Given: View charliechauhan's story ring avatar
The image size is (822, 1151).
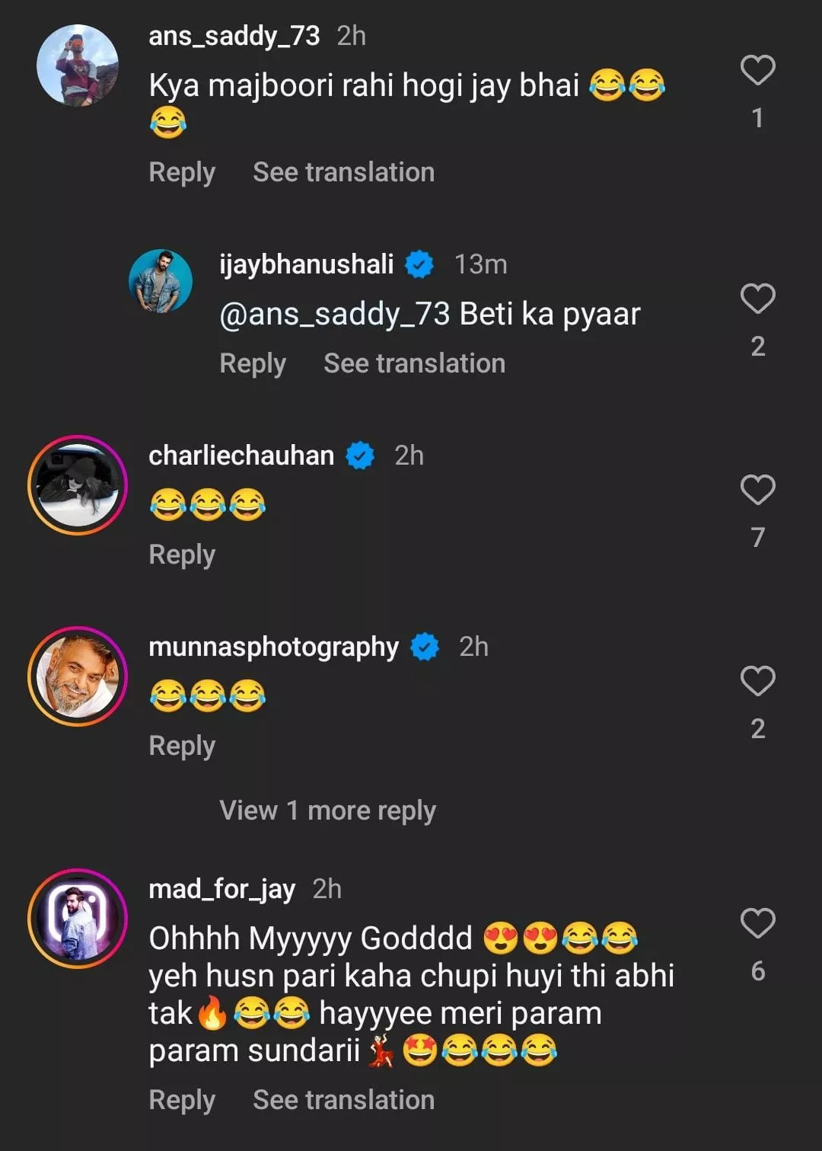Looking at the screenshot, I should click(78, 485).
